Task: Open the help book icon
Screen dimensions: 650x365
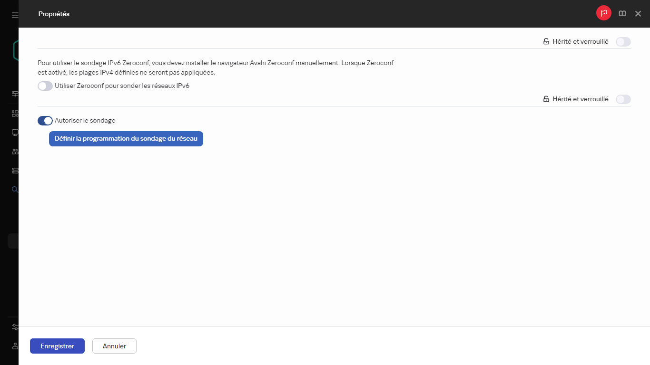Action: coord(622,14)
